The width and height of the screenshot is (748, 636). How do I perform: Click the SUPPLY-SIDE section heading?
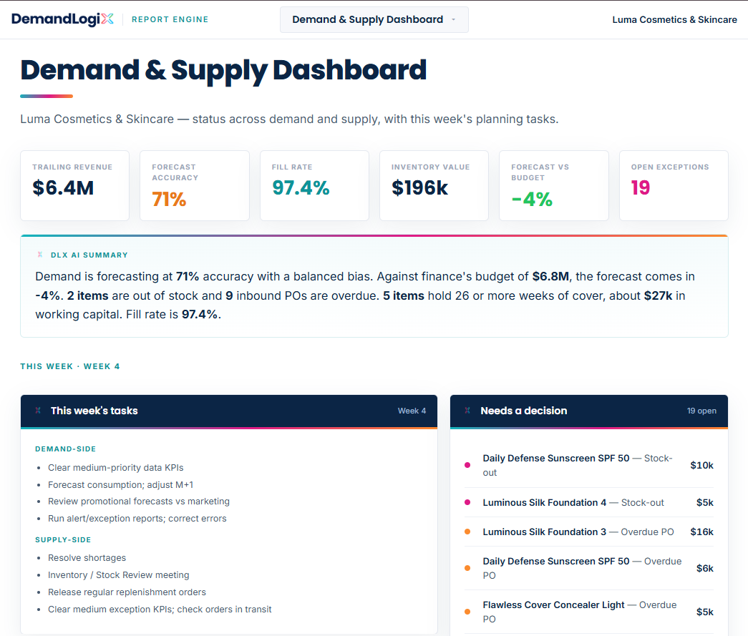click(x=63, y=539)
